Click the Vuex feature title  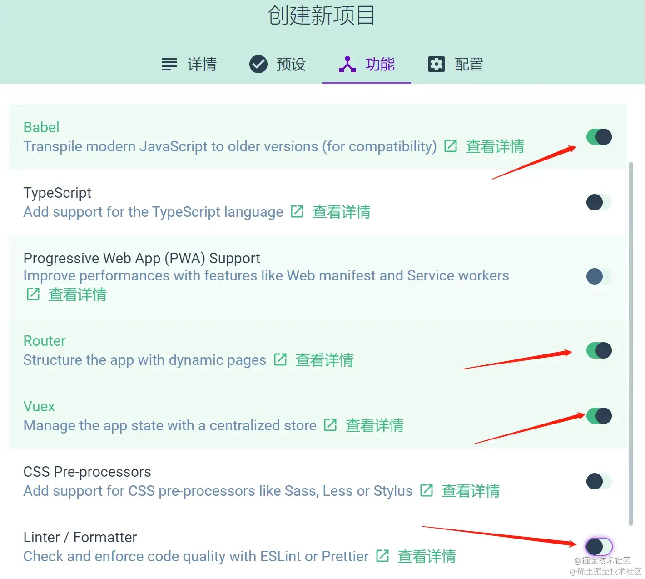coord(39,406)
